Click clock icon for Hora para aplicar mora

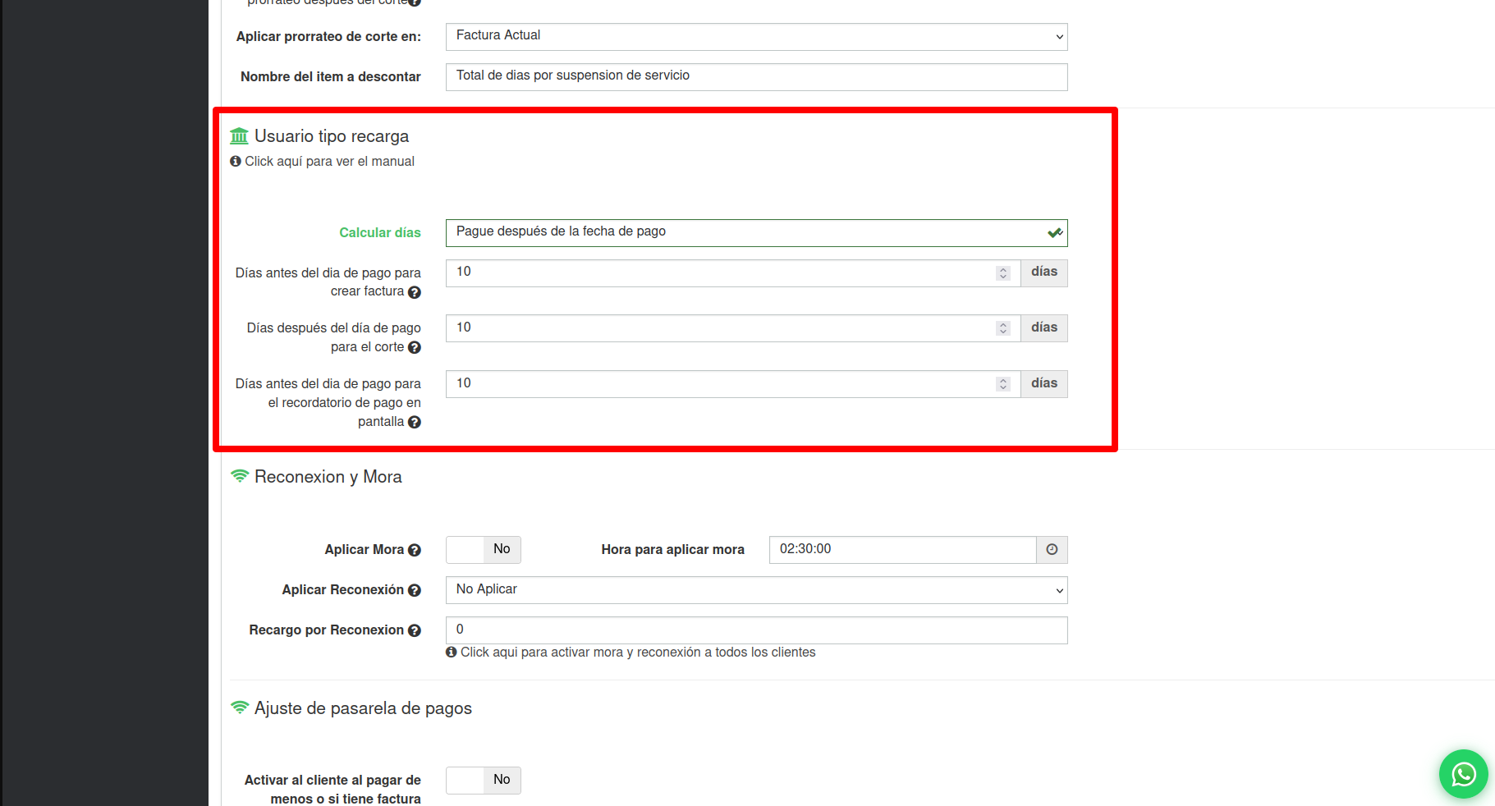coord(1052,550)
